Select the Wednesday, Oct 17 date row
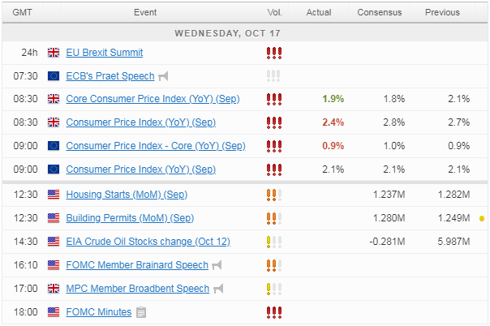 tap(243, 32)
